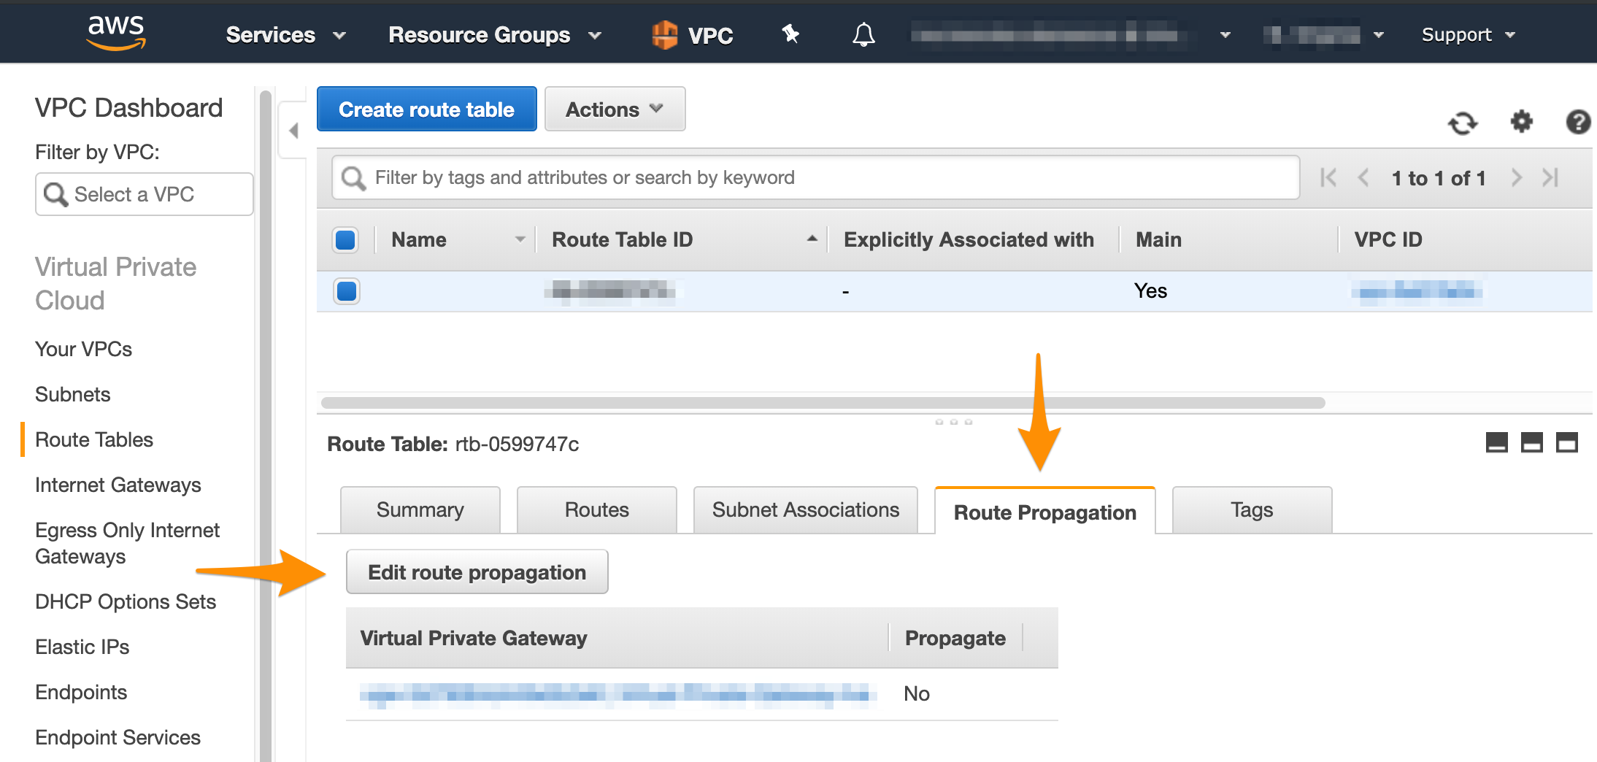The height and width of the screenshot is (762, 1597).
Task: Uncheck the selected route table row checkbox
Action: pos(347,291)
